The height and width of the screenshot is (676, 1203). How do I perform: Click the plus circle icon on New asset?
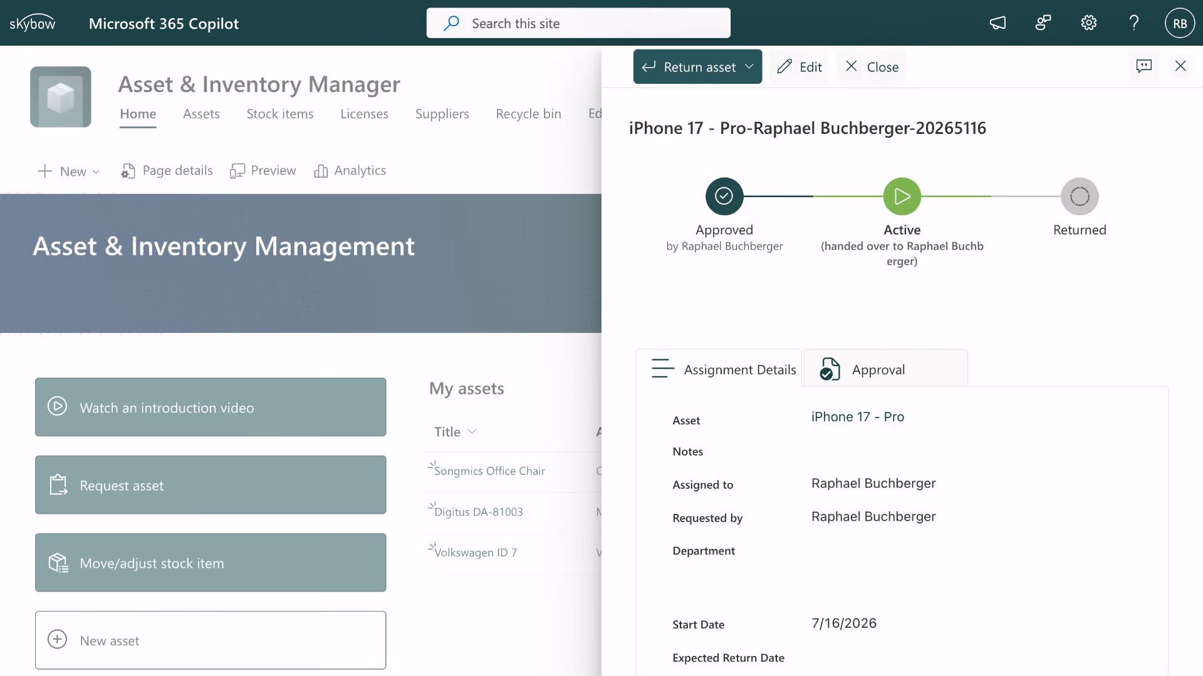[x=57, y=639]
